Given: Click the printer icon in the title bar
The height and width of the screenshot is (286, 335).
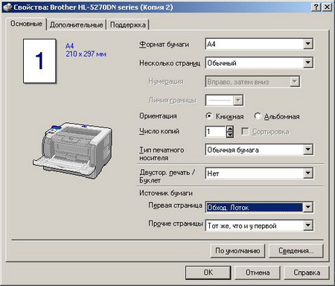Looking at the screenshot, I should click(x=7, y=7).
